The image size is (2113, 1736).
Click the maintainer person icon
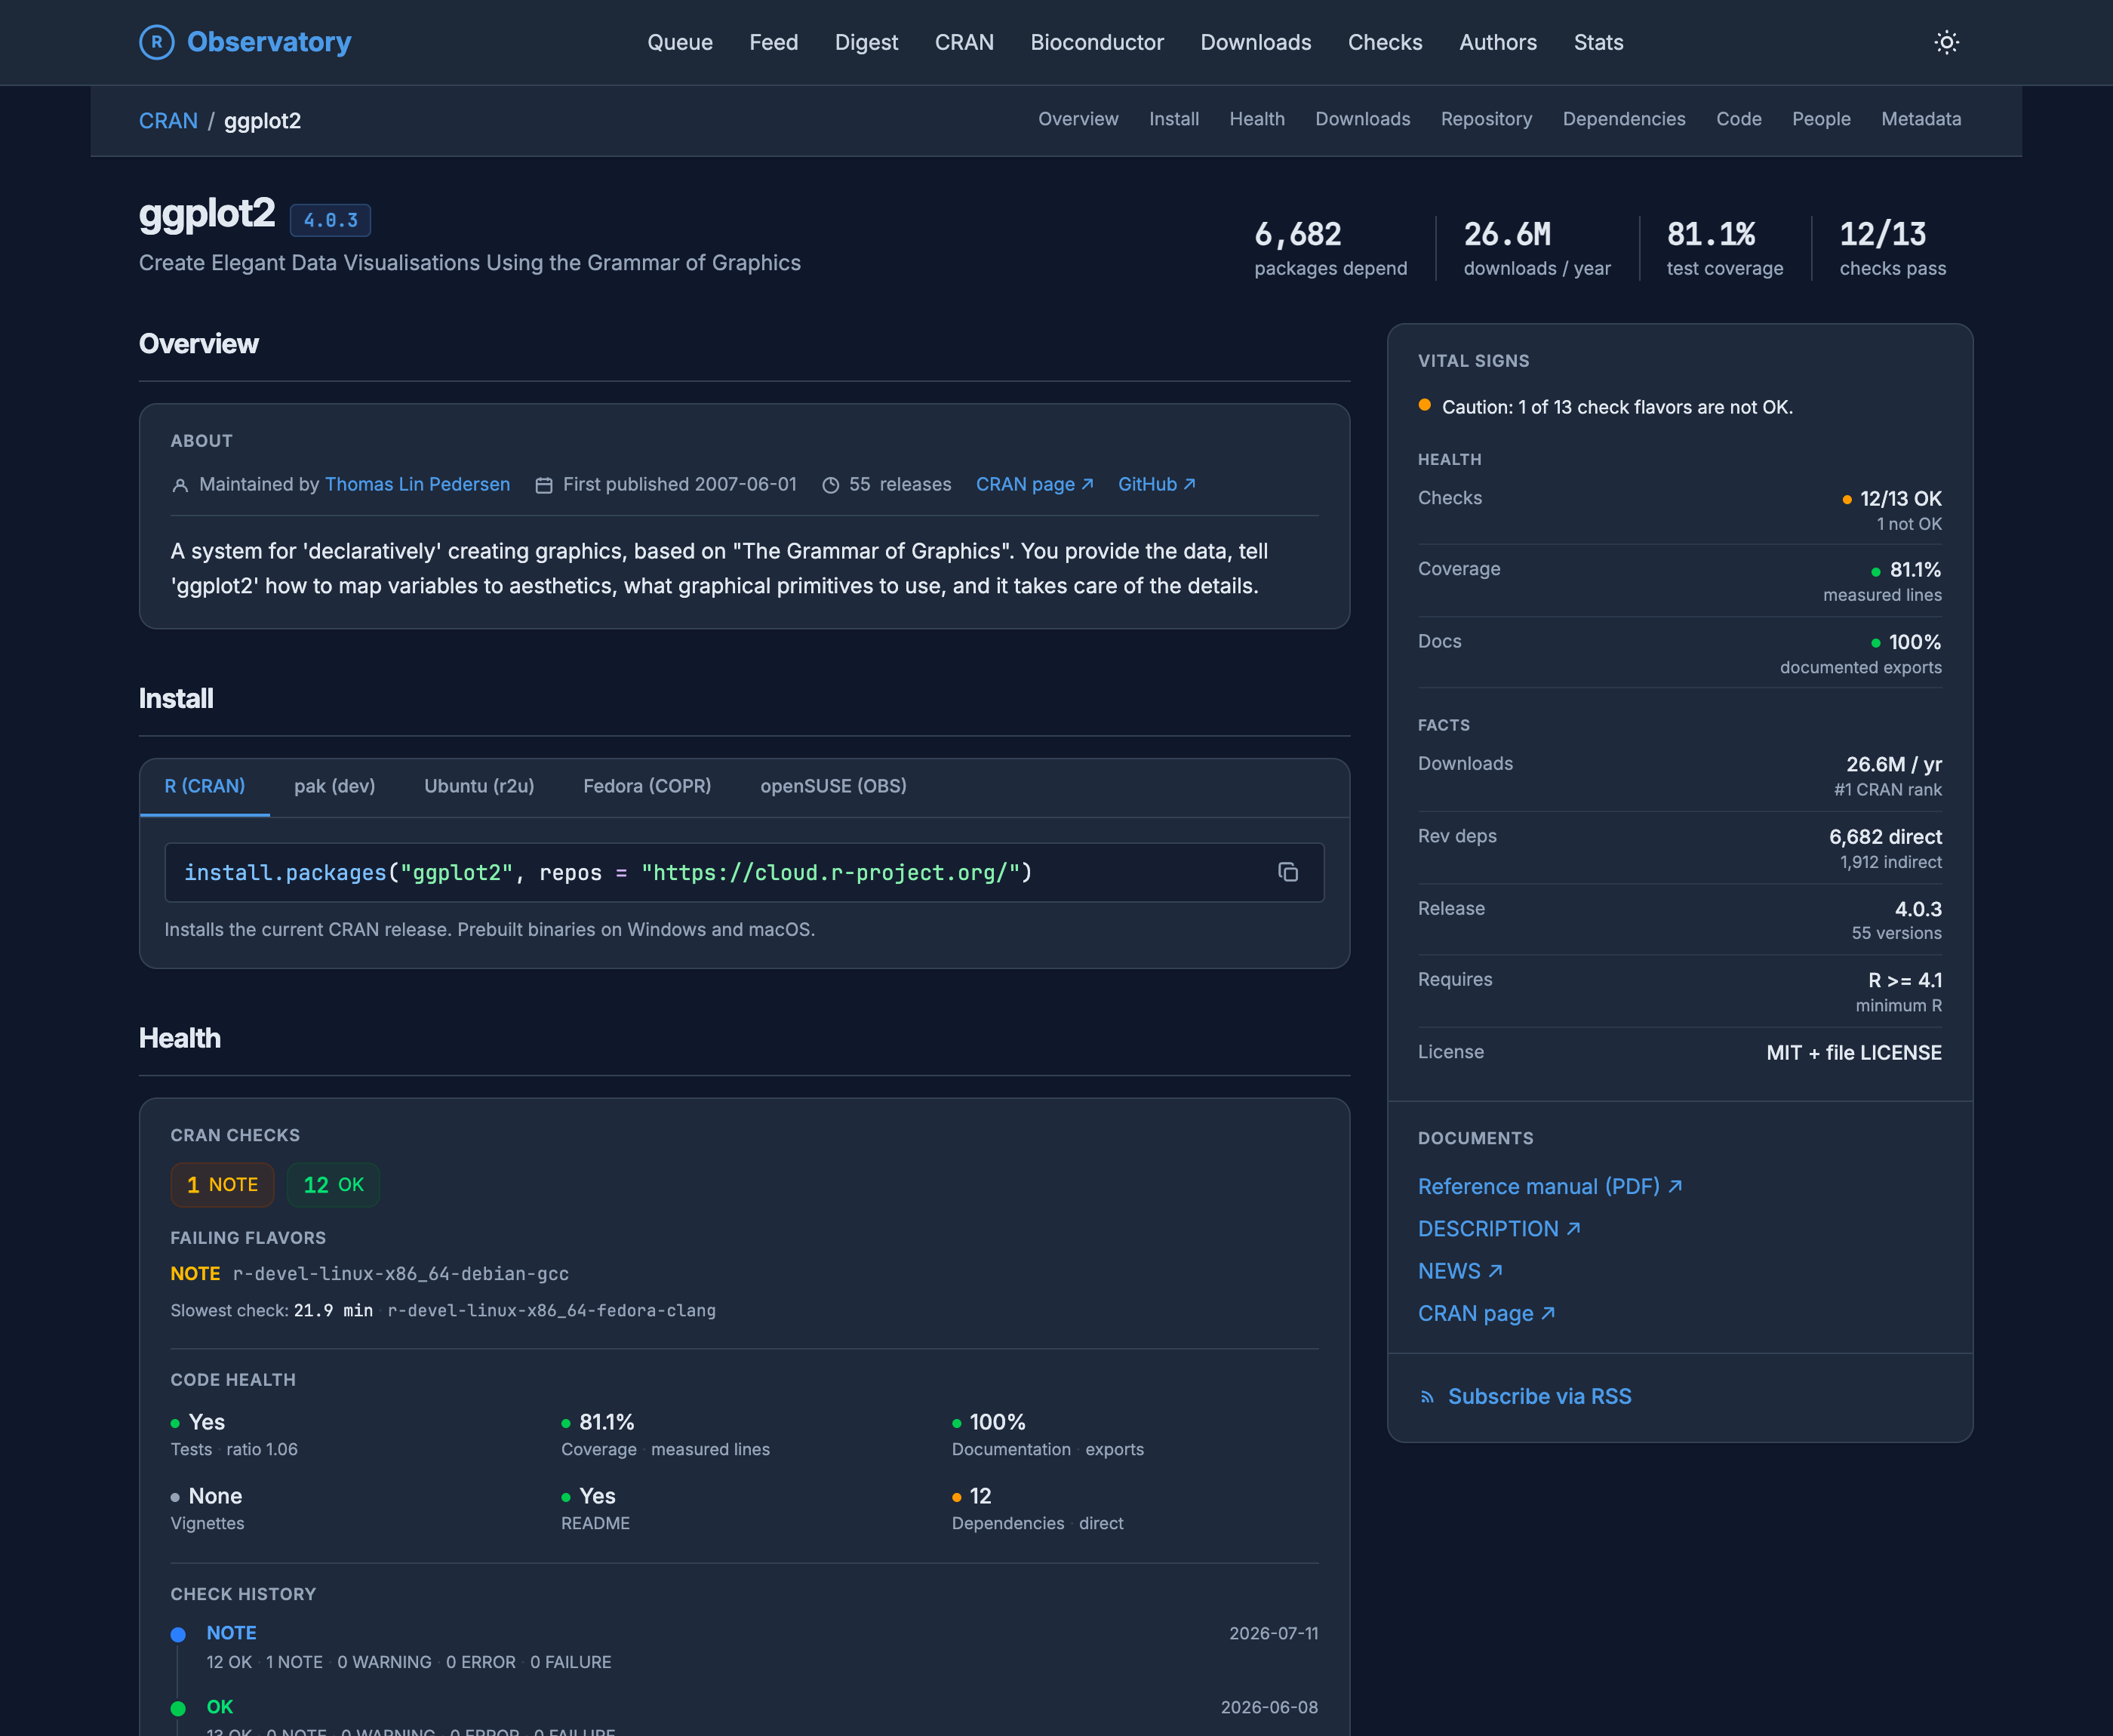[x=180, y=485]
